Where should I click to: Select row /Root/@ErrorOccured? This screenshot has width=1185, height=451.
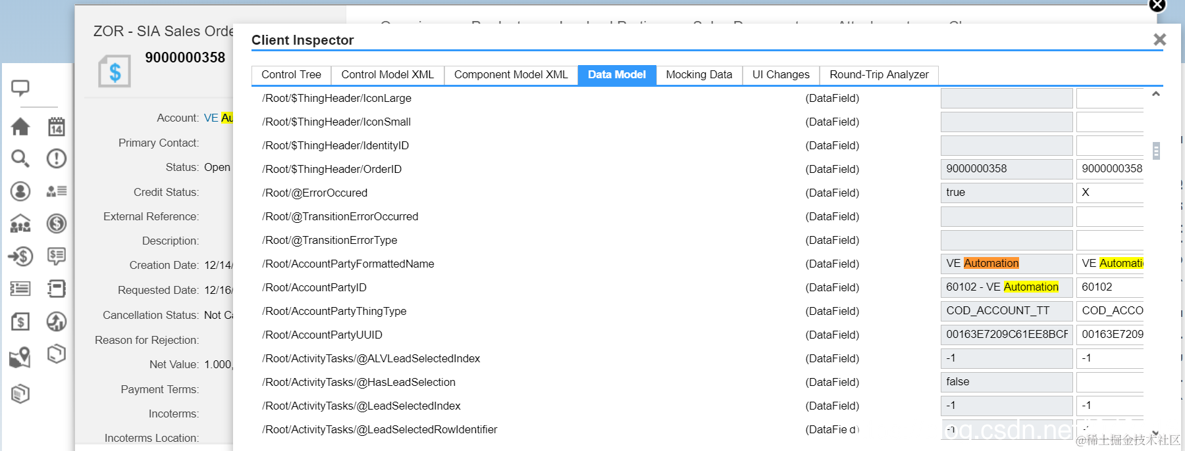point(315,193)
